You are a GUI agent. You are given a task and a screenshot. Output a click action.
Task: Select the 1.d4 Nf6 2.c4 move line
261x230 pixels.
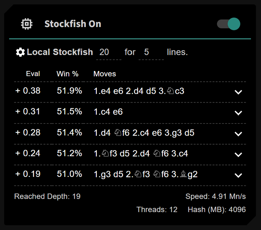(x=144, y=133)
